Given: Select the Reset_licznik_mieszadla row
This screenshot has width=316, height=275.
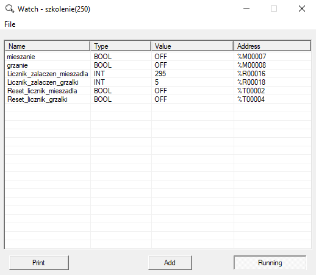Looking at the screenshot, I should [x=158, y=91].
